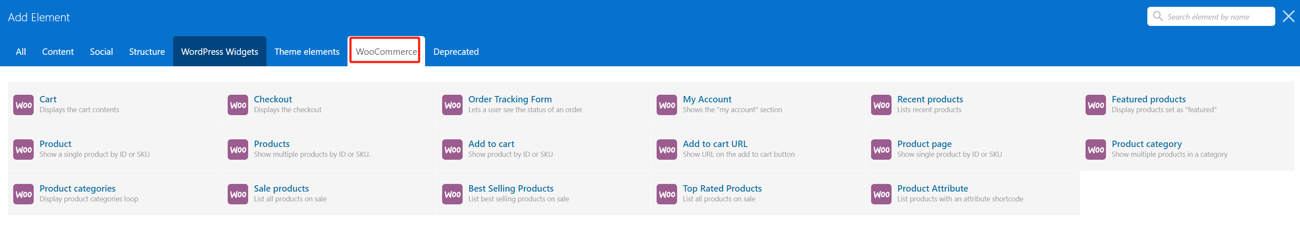Show the Structure elements tab

pos(147,51)
